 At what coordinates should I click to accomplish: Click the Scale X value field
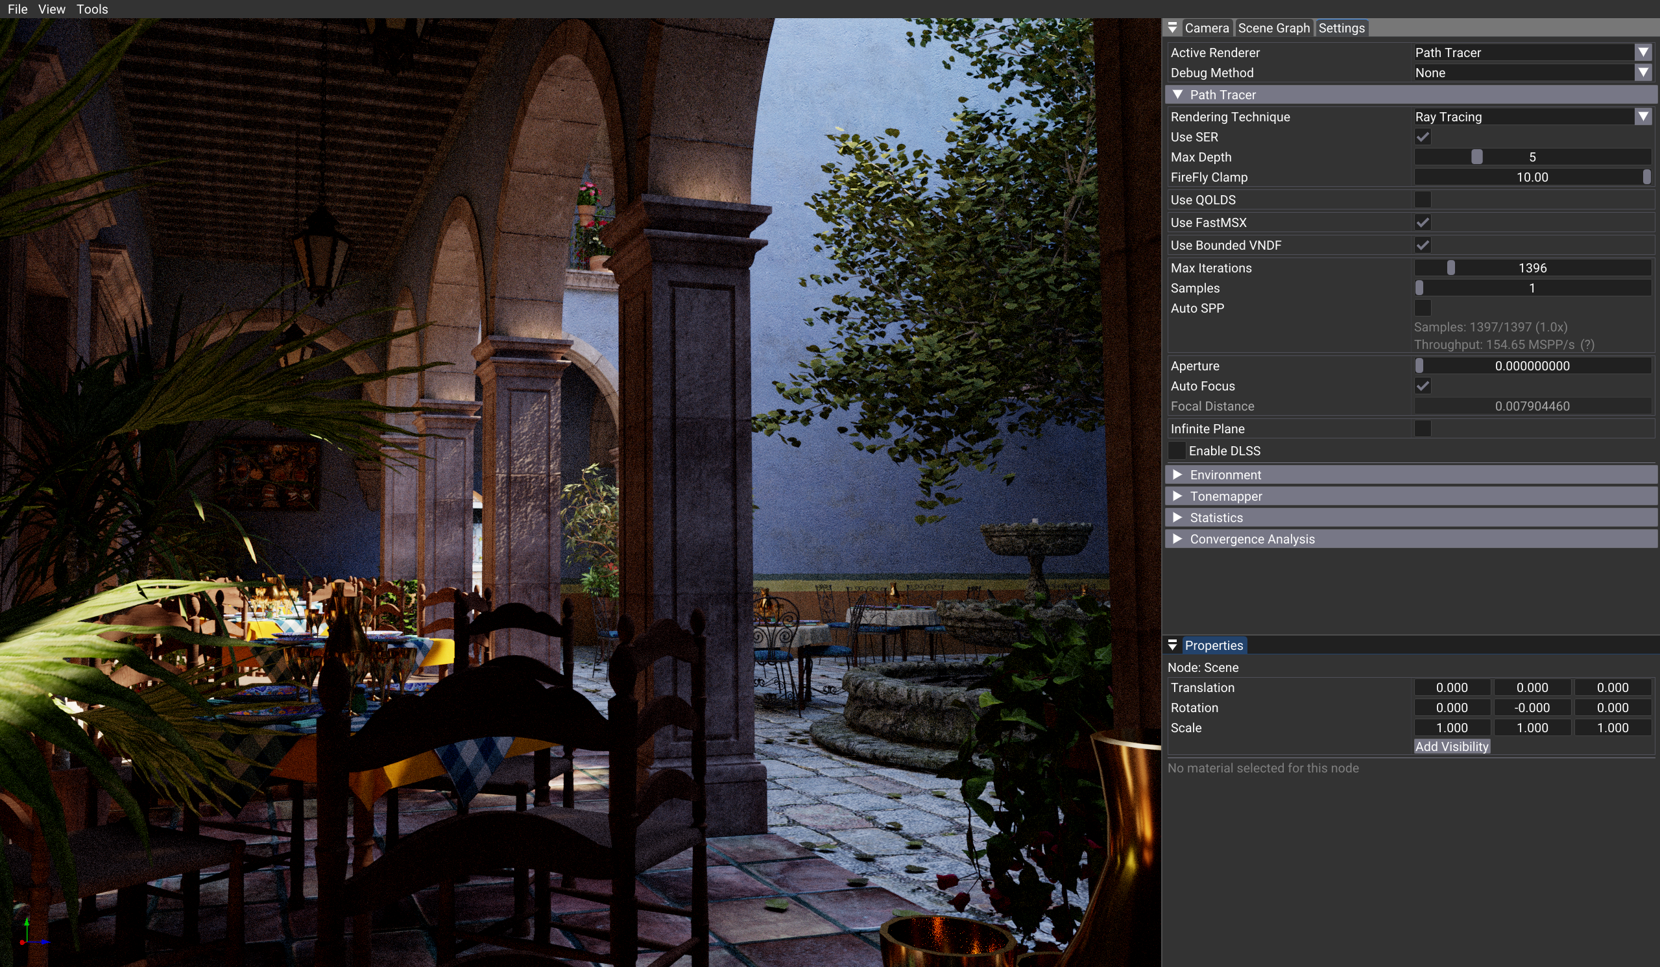[x=1451, y=728]
